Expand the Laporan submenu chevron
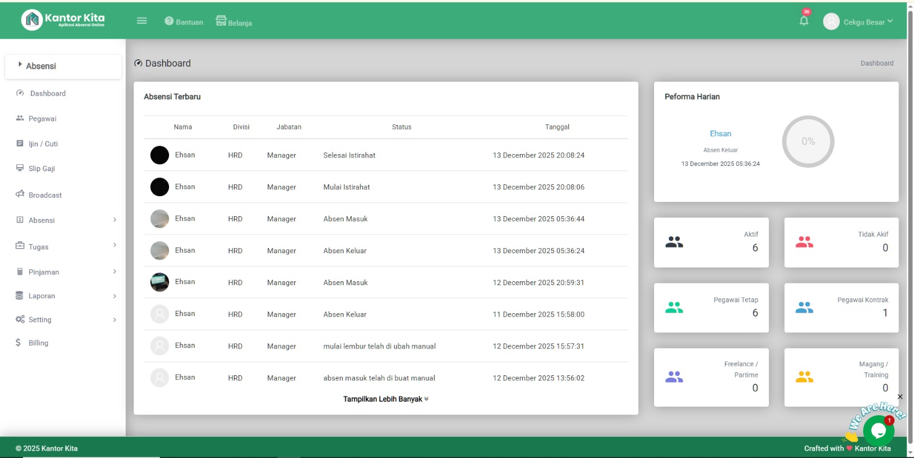914x458 pixels. [114, 296]
